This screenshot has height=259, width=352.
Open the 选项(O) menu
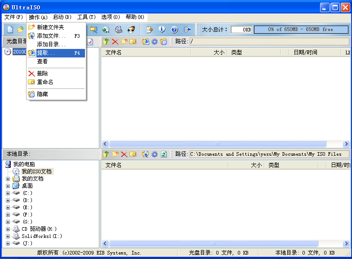click(111, 17)
